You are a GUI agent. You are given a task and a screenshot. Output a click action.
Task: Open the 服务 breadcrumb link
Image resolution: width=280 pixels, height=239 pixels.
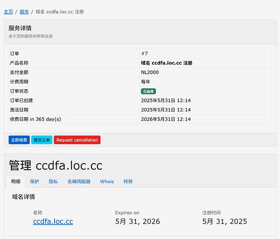coord(24,12)
